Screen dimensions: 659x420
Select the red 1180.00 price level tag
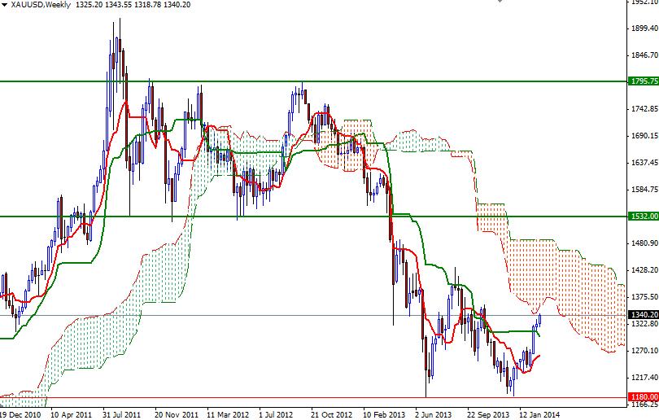coord(644,397)
